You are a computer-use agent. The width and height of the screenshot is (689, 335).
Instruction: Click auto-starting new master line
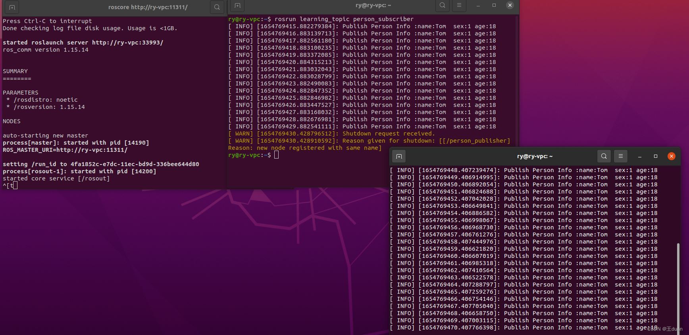click(46, 136)
